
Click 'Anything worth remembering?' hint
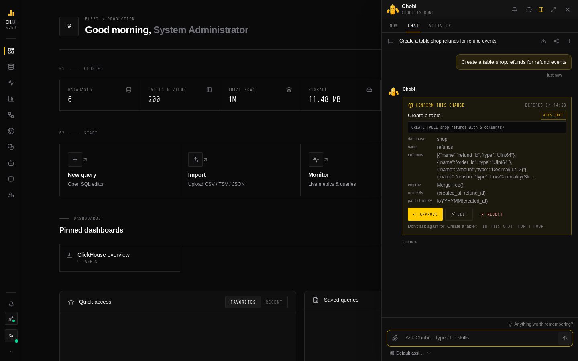541,324
